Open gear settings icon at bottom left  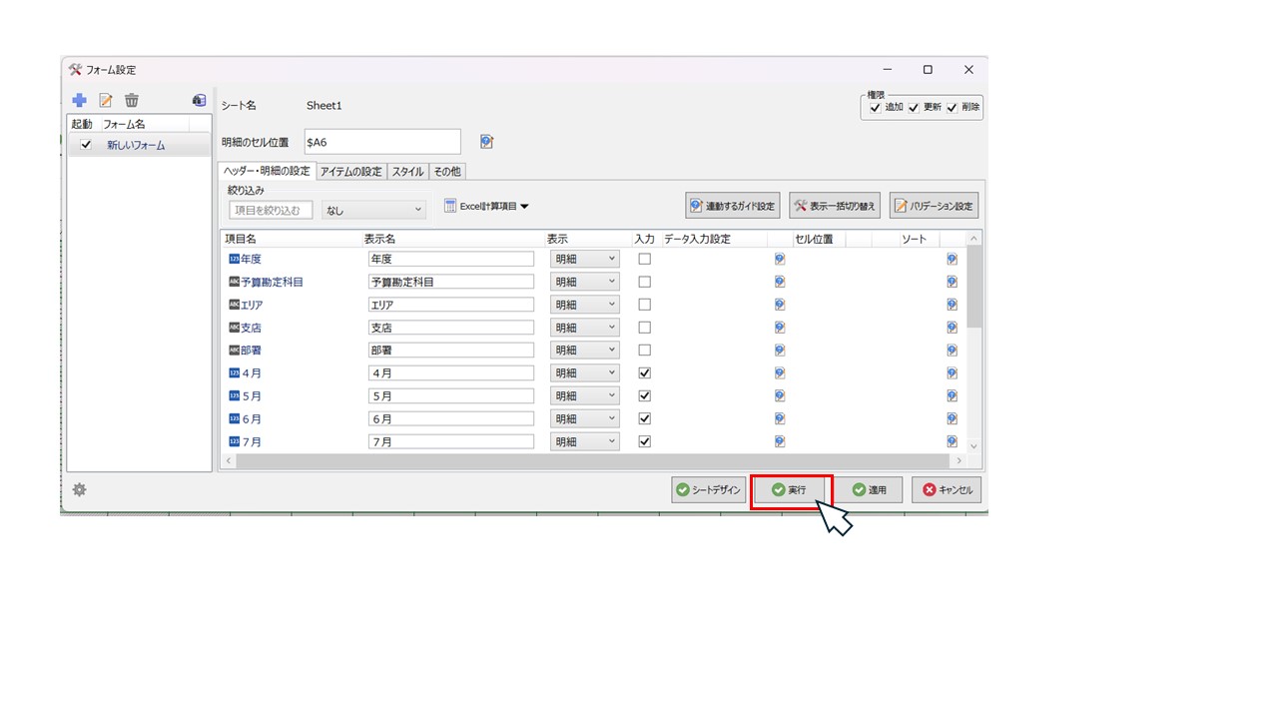click(x=79, y=489)
